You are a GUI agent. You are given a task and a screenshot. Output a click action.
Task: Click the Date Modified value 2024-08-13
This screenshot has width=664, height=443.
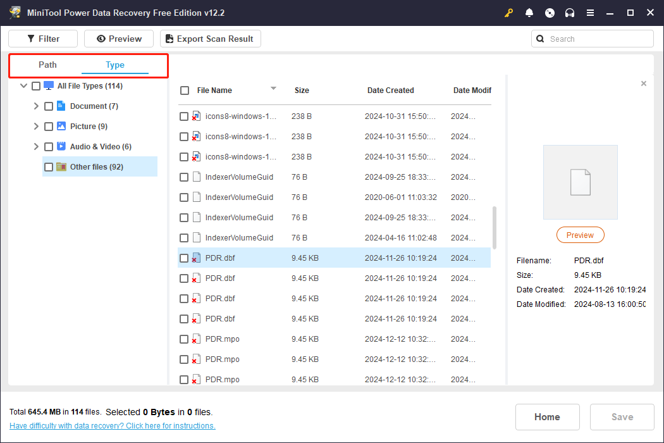click(x=610, y=304)
